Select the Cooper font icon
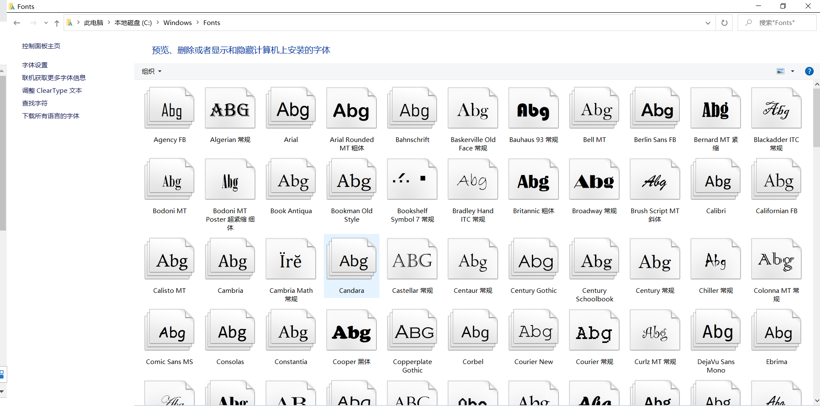The width and height of the screenshot is (820, 406). coord(352,330)
